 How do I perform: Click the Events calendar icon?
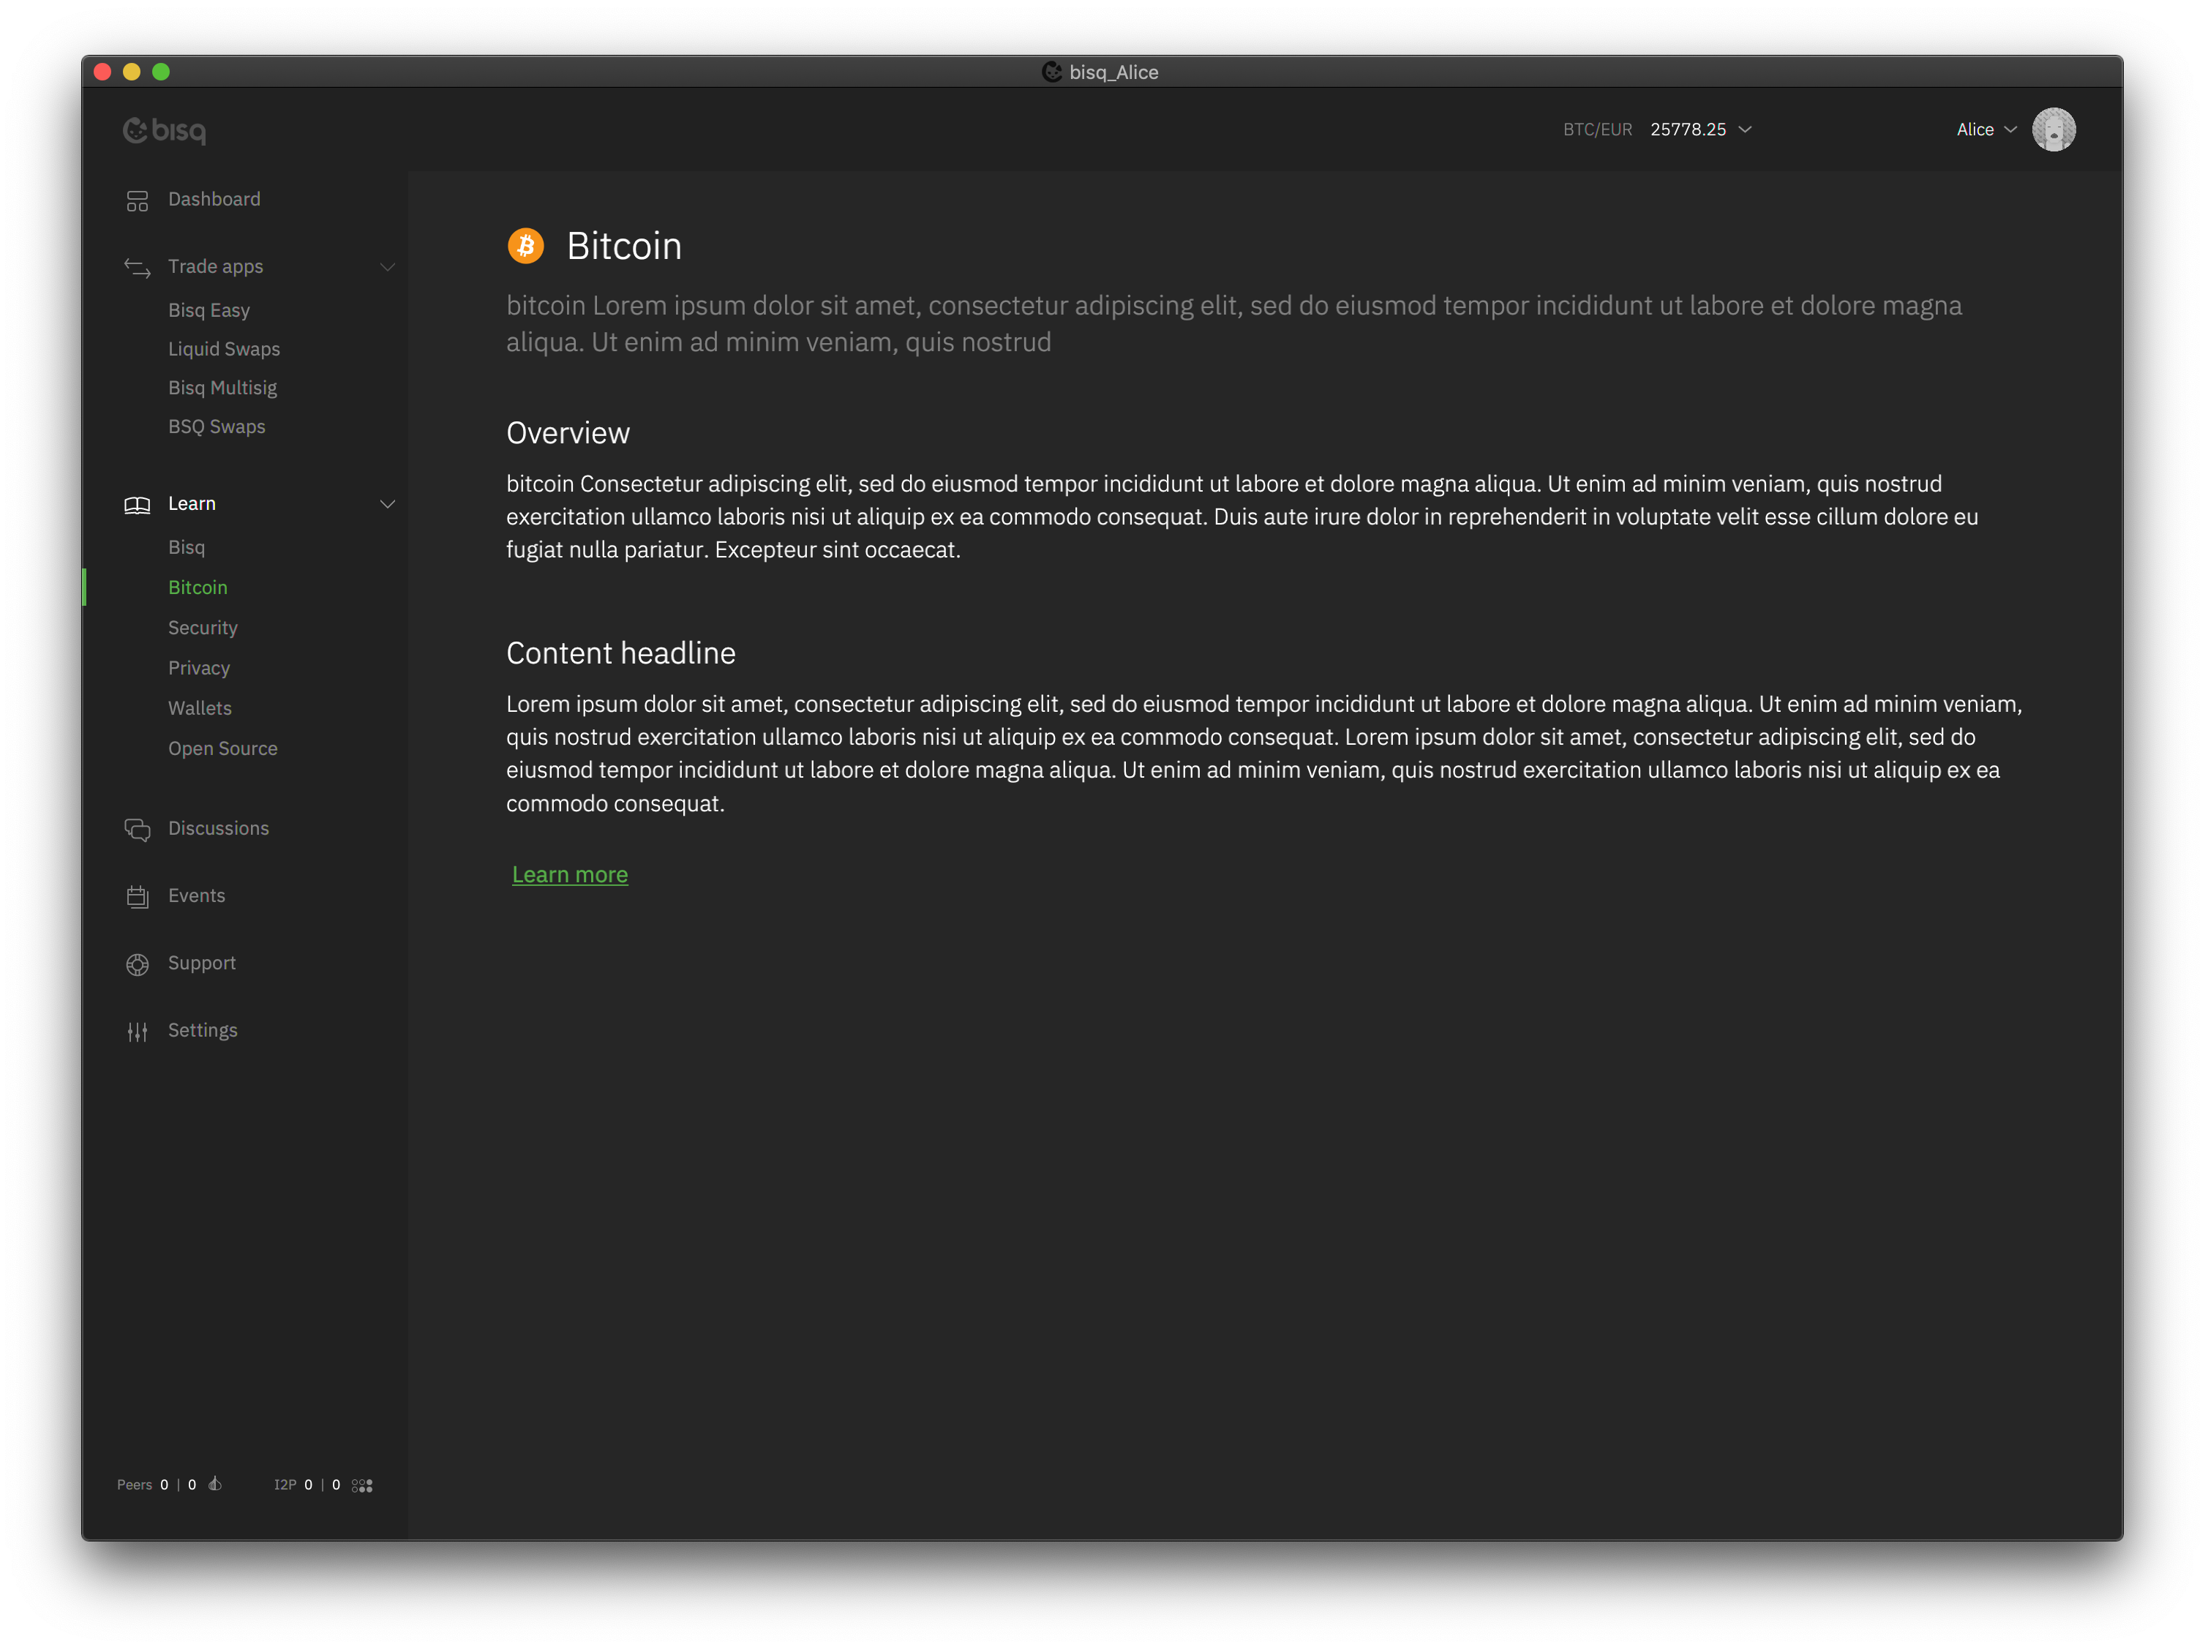pos(138,896)
